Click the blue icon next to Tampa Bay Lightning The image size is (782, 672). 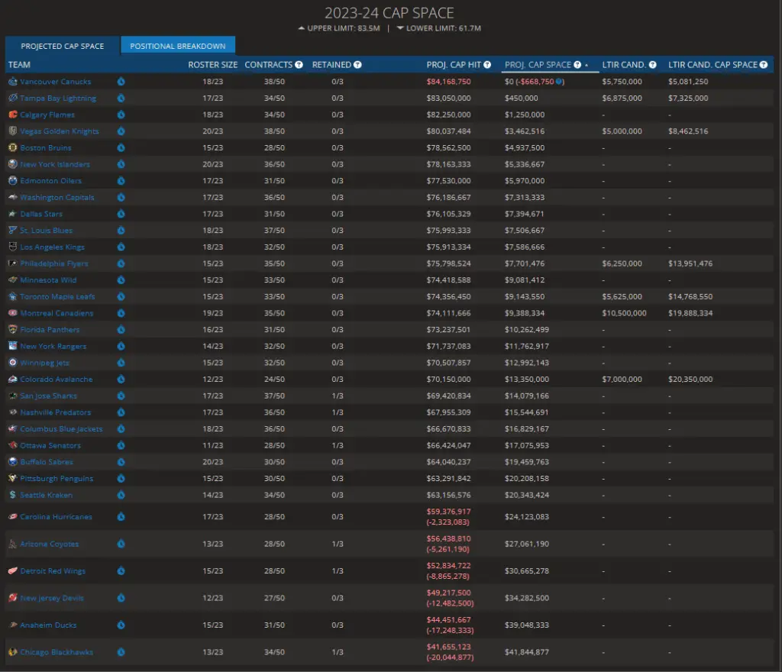(x=121, y=99)
